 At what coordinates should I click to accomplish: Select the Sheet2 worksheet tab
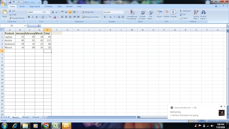click(26, 117)
